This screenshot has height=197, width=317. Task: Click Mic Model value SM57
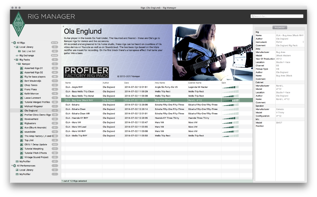279,123
